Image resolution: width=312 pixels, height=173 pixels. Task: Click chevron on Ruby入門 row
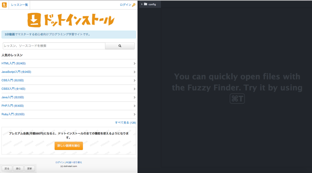134,114
